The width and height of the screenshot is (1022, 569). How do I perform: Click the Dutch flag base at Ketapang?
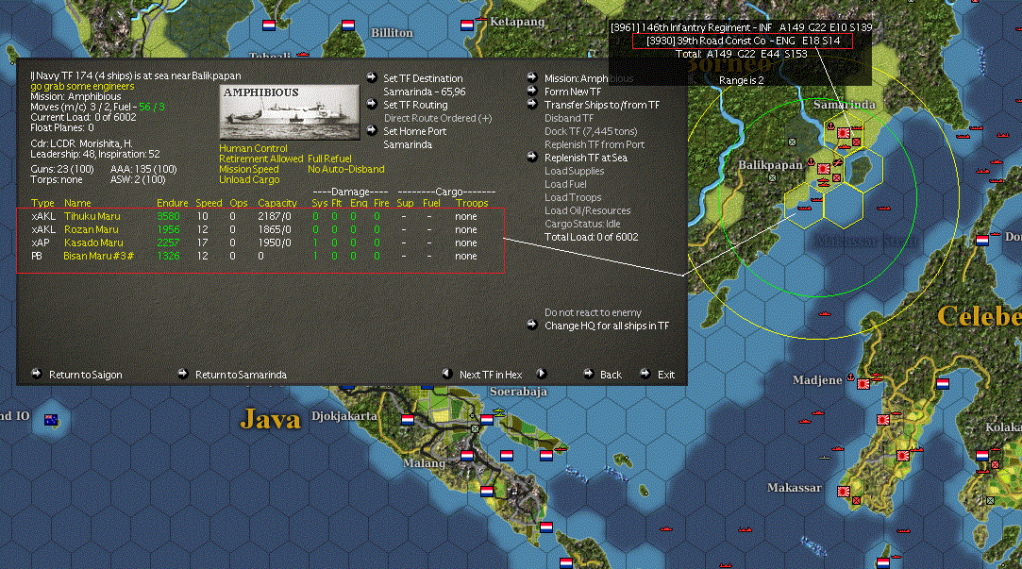pos(467,25)
